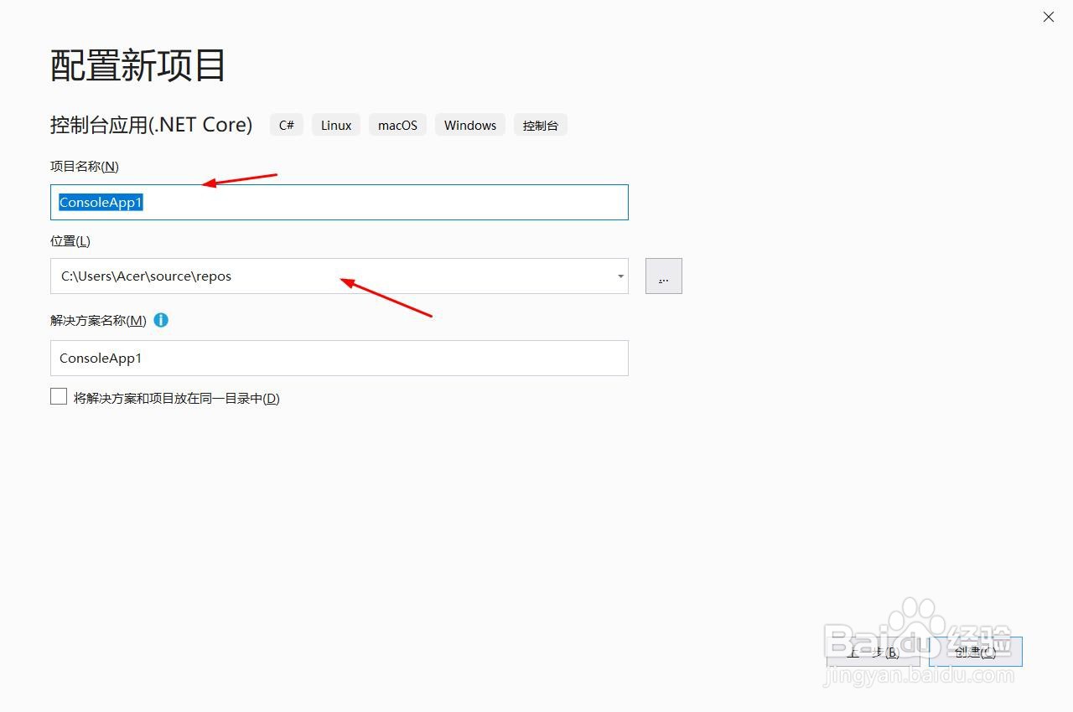
Task: Click the C# language tag
Action: pyautogui.click(x=287, y=125)
